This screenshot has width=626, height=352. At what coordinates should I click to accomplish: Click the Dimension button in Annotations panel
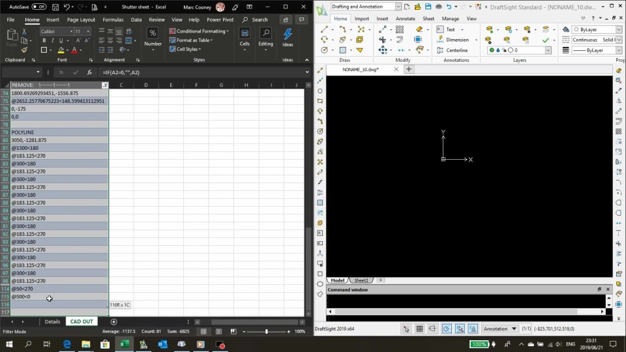point(453,40)
